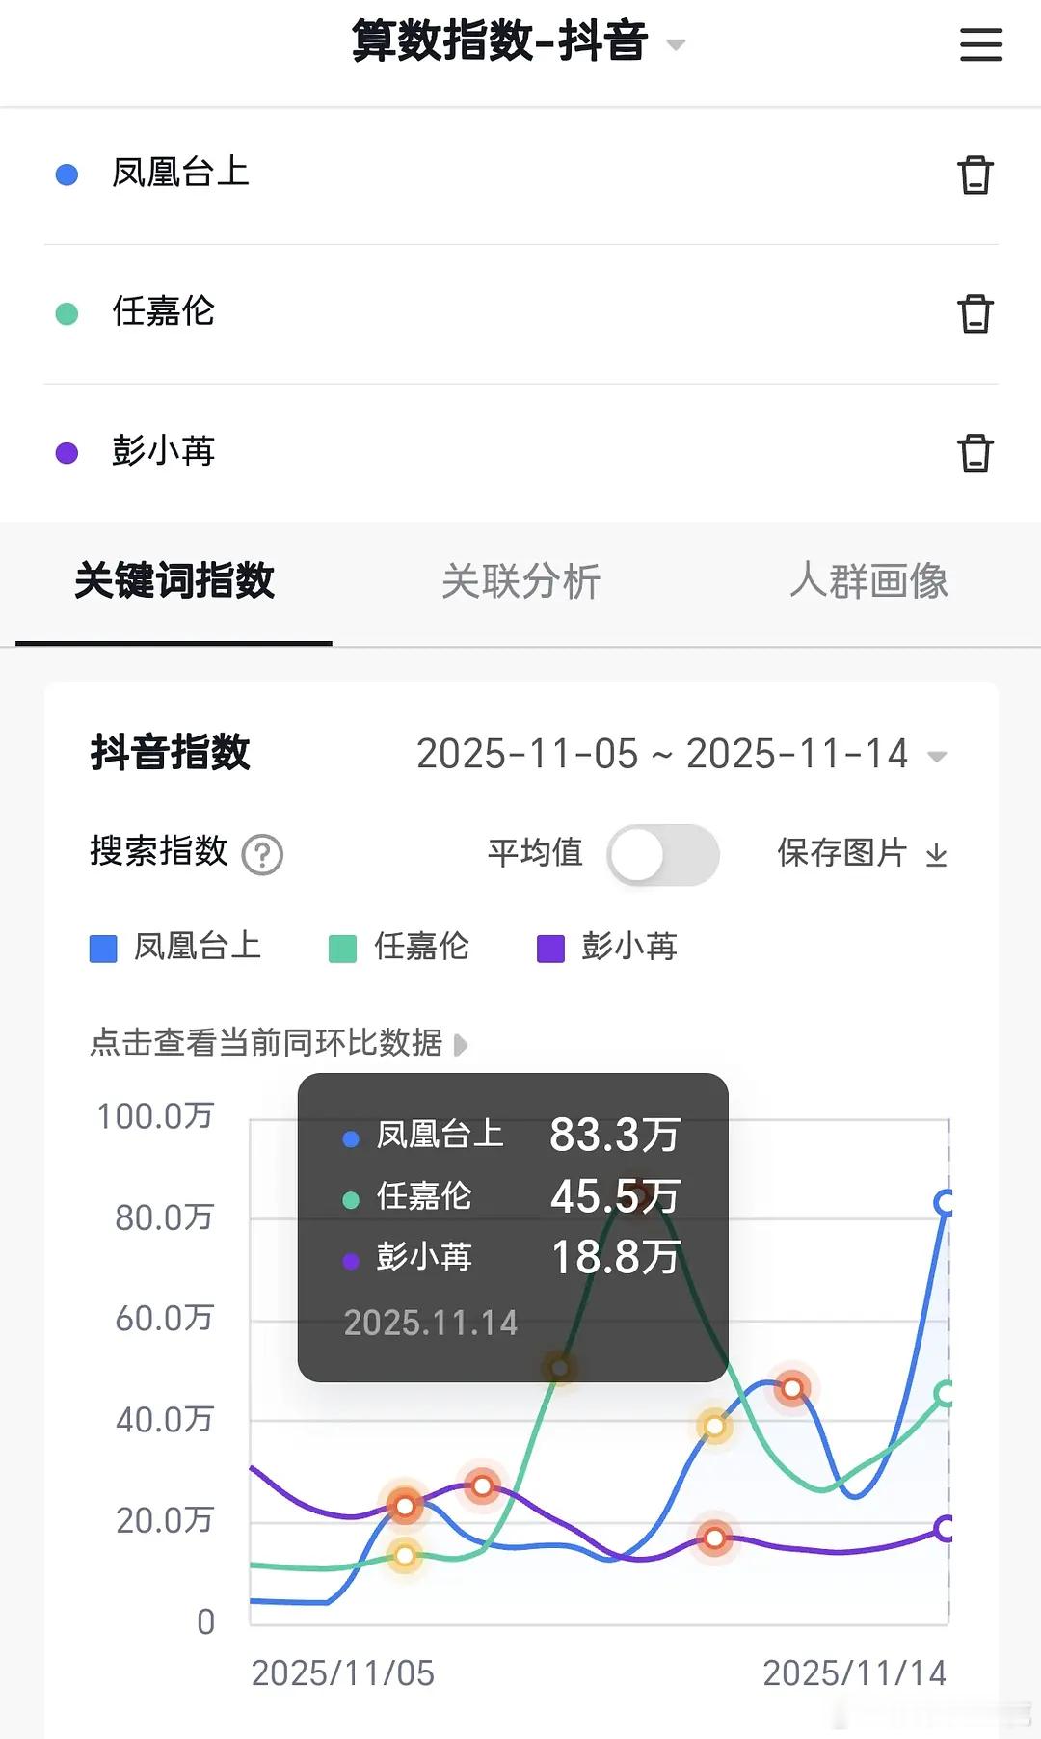Select the 关键词指数 tab
The image size is (1041, 1739).
pyautogui.click(x=174, y=581)
